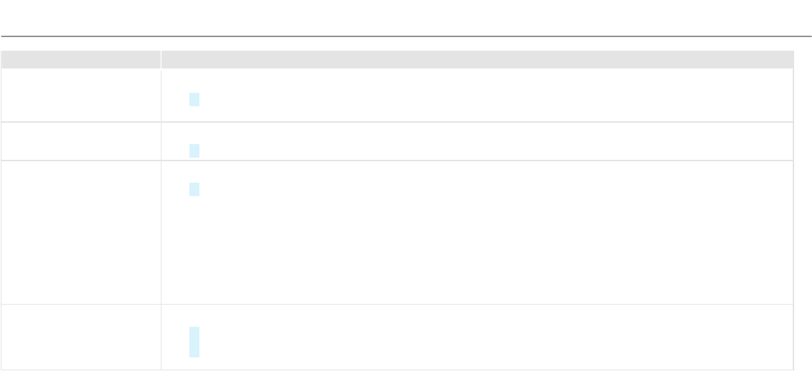Click the column border between the header cells
The height and width of the screenshot is (371, 812).
tap(161, 59)
